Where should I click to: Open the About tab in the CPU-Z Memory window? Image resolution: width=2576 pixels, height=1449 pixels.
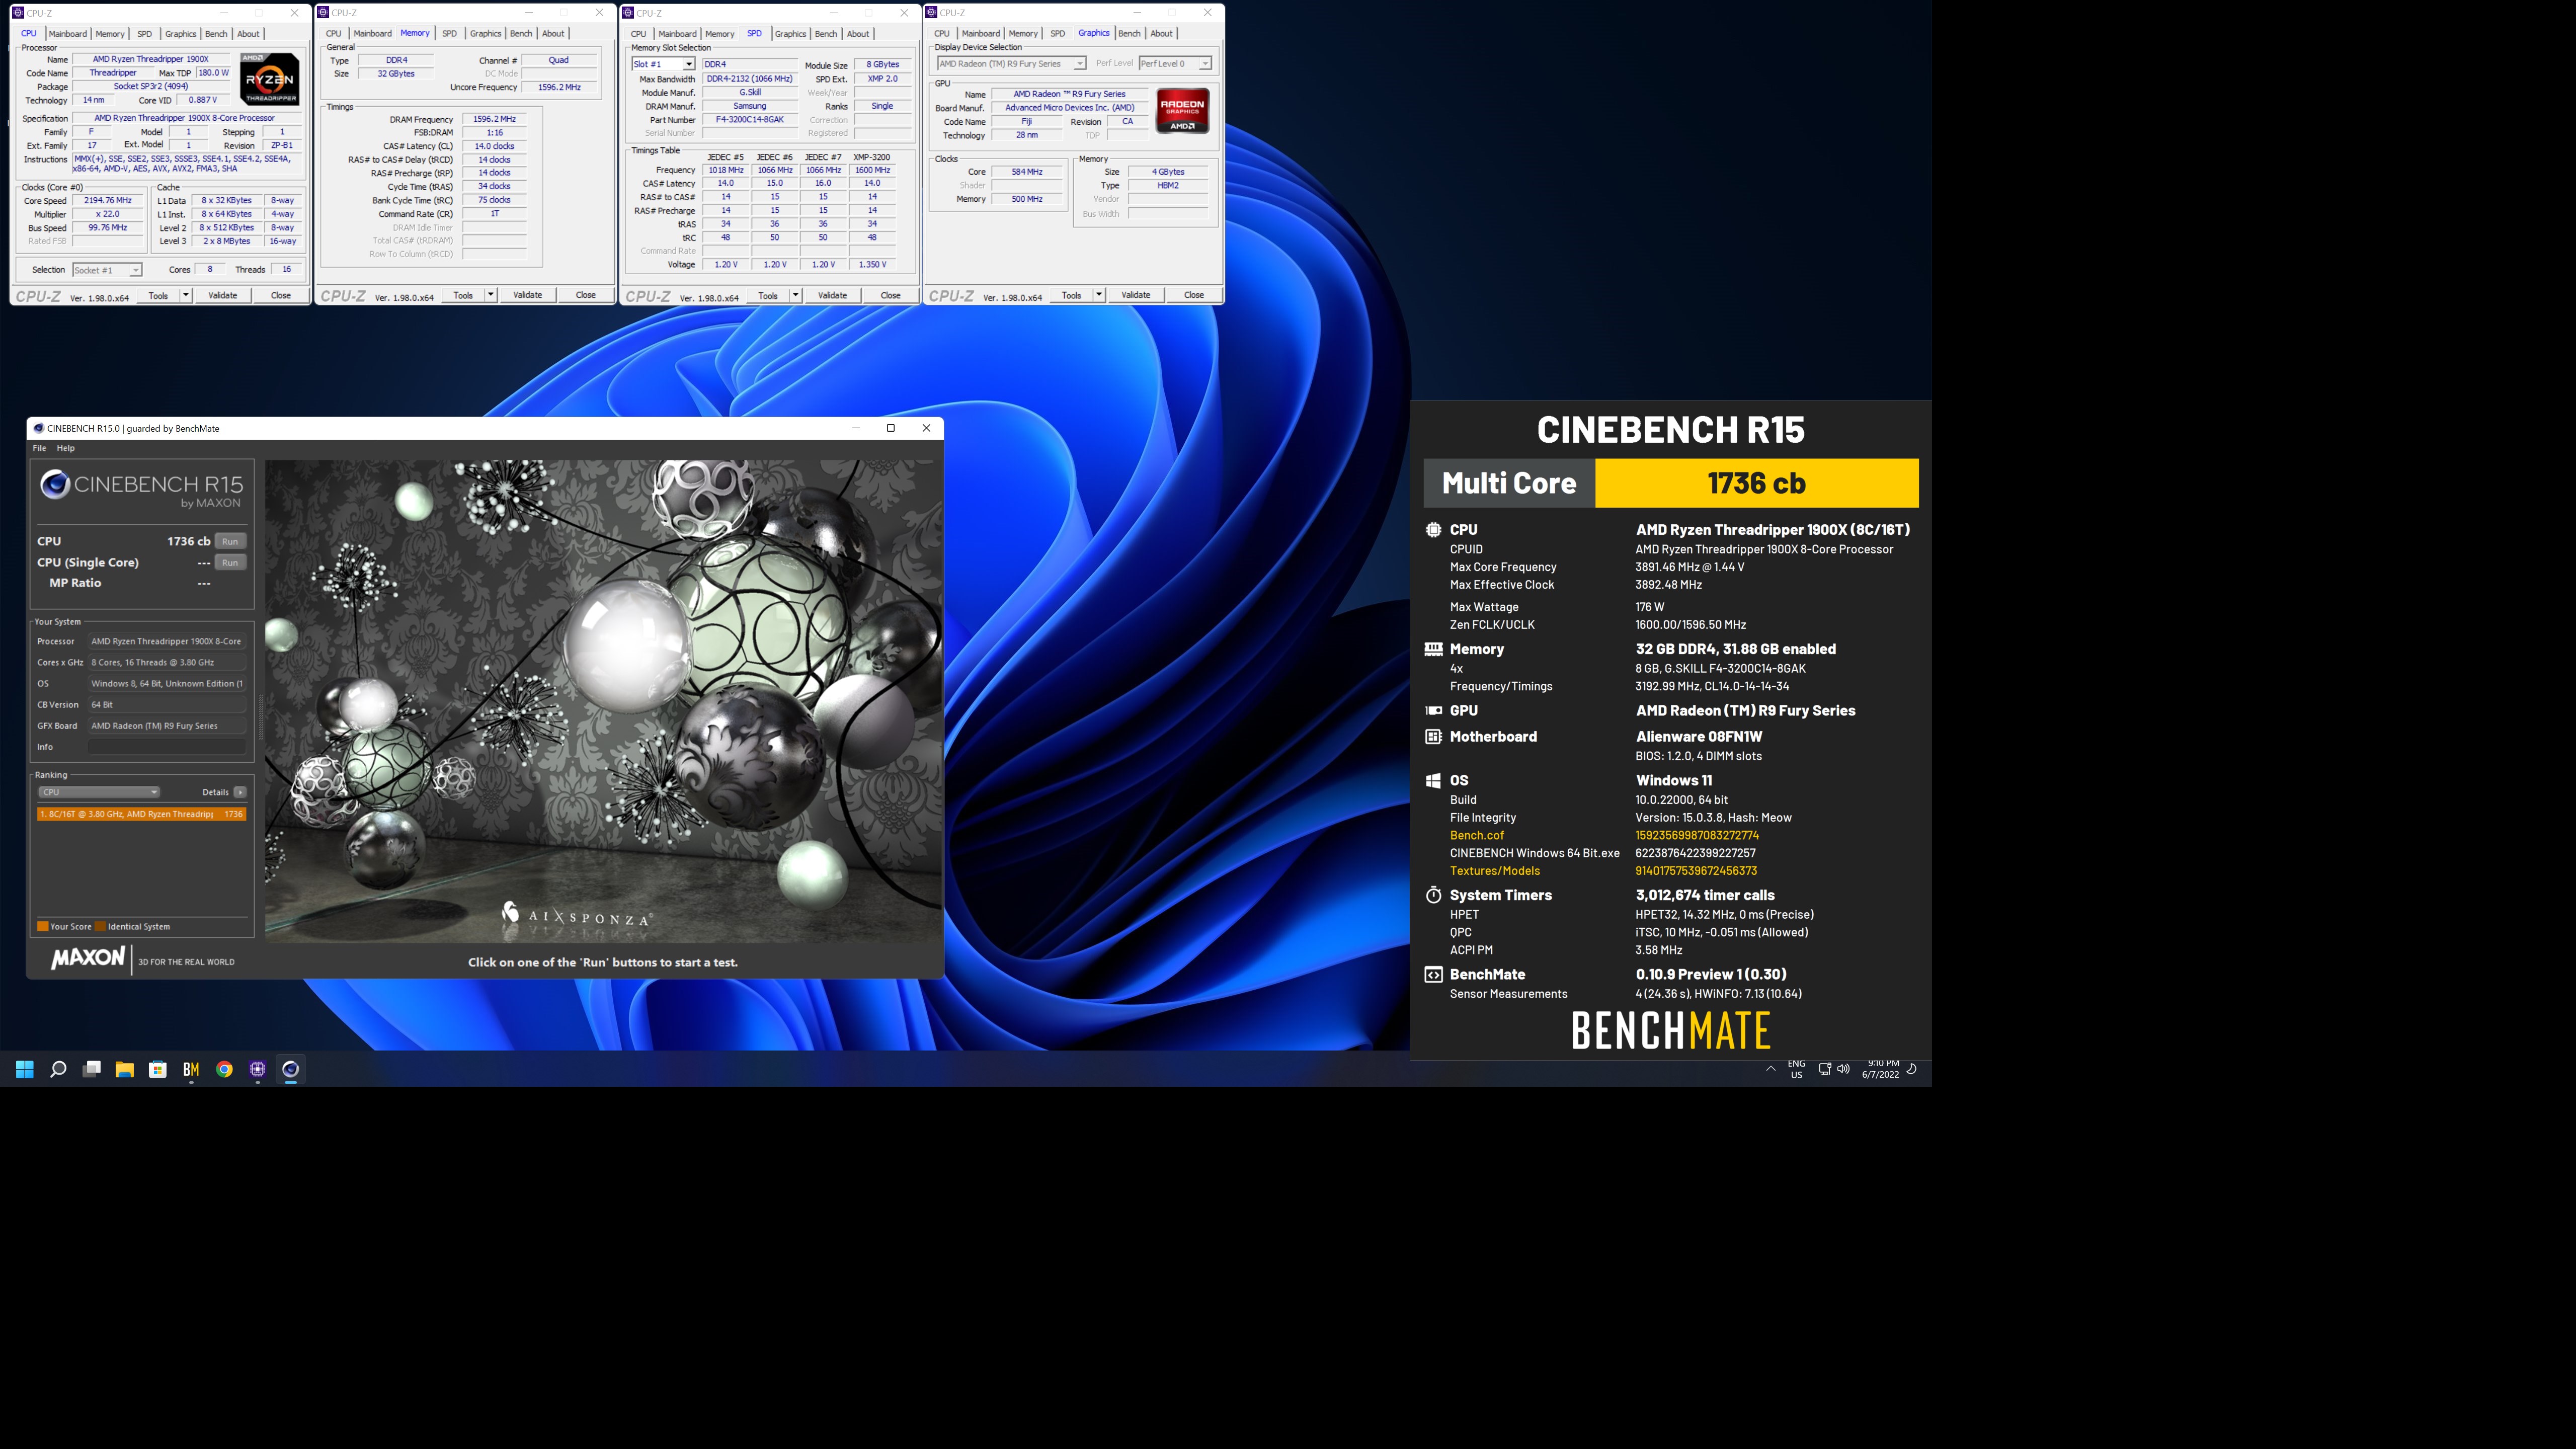(553, 34)
